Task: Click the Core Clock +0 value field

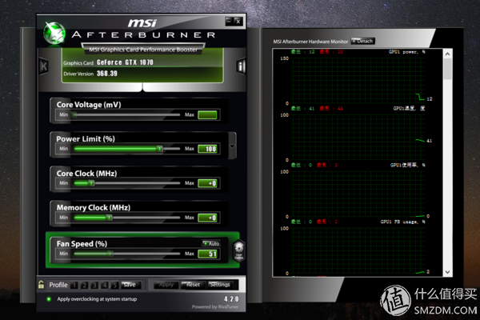Action: (x=207, y=183)
